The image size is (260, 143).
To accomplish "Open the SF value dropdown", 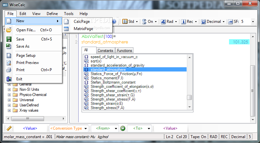I will 253,22.
